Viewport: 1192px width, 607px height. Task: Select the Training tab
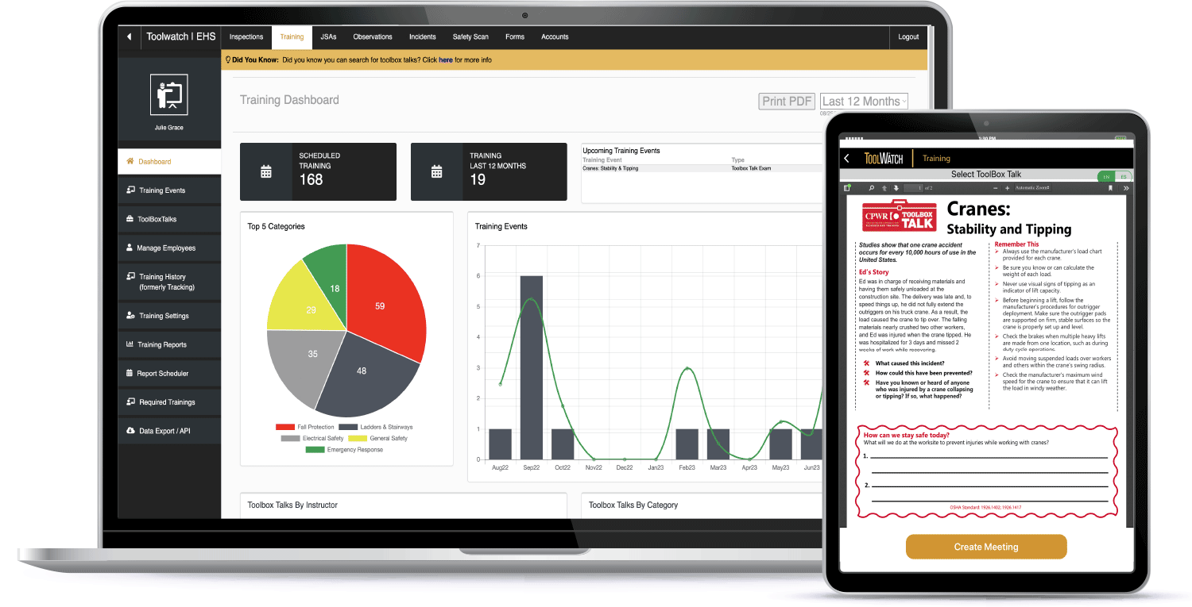coord(292,36)
